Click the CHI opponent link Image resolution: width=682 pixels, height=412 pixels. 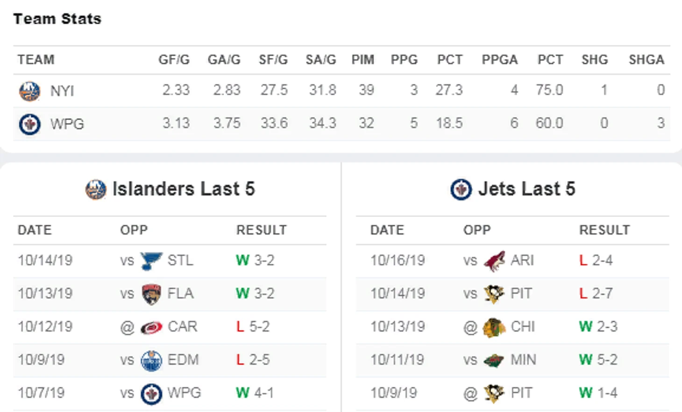click(523, 327)
